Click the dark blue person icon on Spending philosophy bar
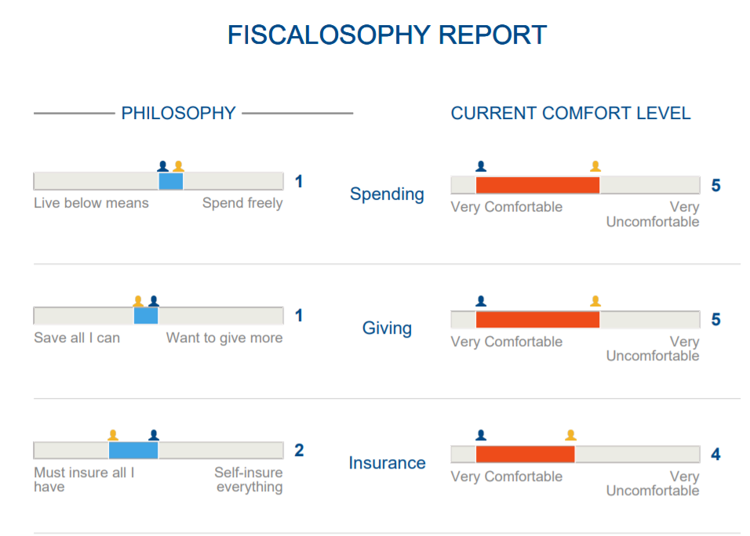The height and width of the screenshot is (536, 750). coord(162,166)
